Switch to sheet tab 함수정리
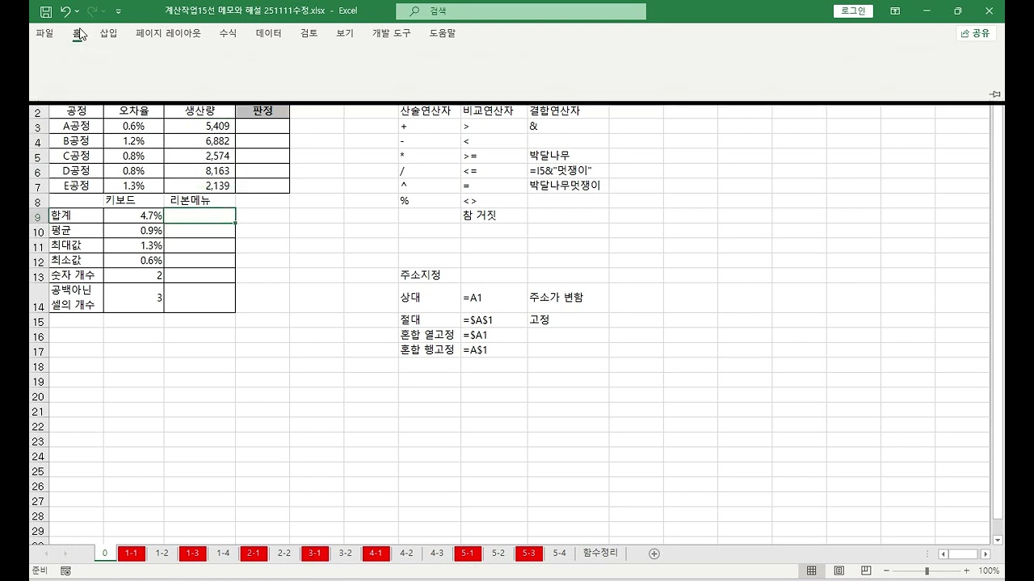This screenshot has width=1034, height=581. [600, 554]
